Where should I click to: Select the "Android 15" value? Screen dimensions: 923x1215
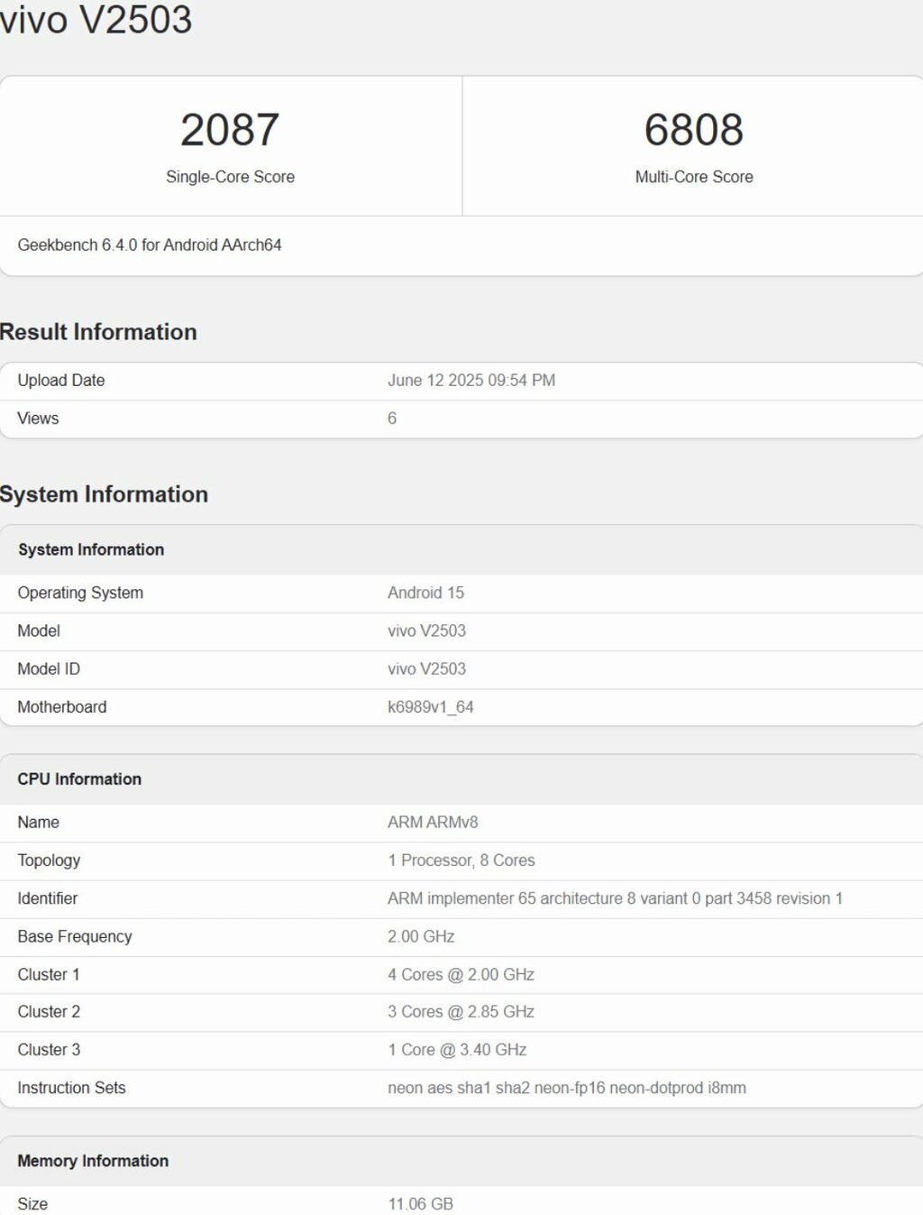click(425, 593)
